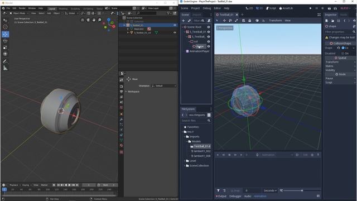Open Shape resource dropdown arrow in Godot Inspector
Screen dimensions: 357x201
point(354,48)
